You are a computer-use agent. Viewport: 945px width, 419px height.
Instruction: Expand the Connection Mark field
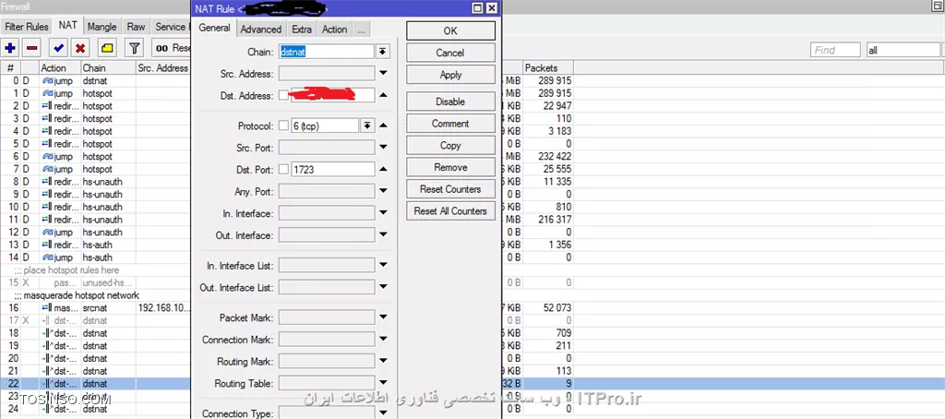point(383,340)
